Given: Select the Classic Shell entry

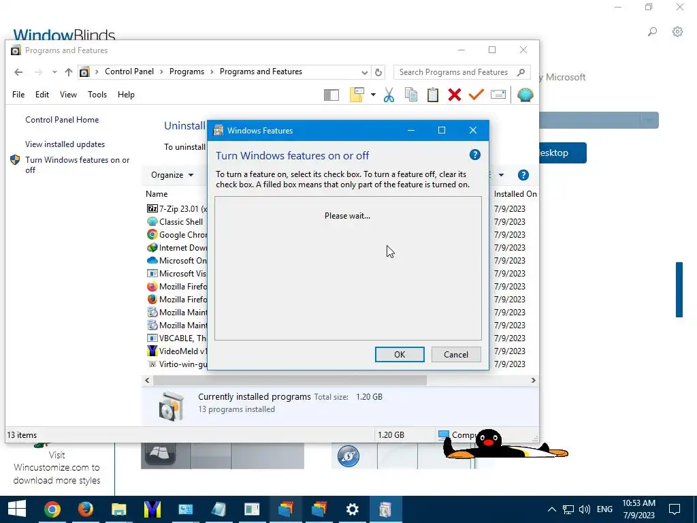Looking at the screenshot, I should (x=175, y=221).
